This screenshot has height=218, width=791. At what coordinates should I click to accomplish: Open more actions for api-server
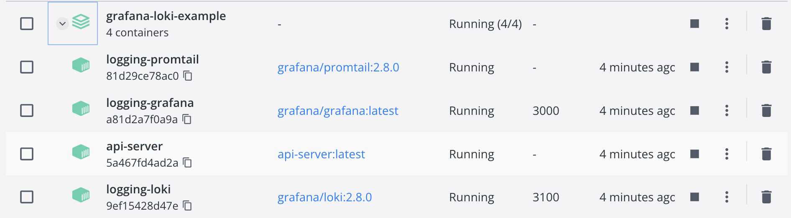[727, 154]
